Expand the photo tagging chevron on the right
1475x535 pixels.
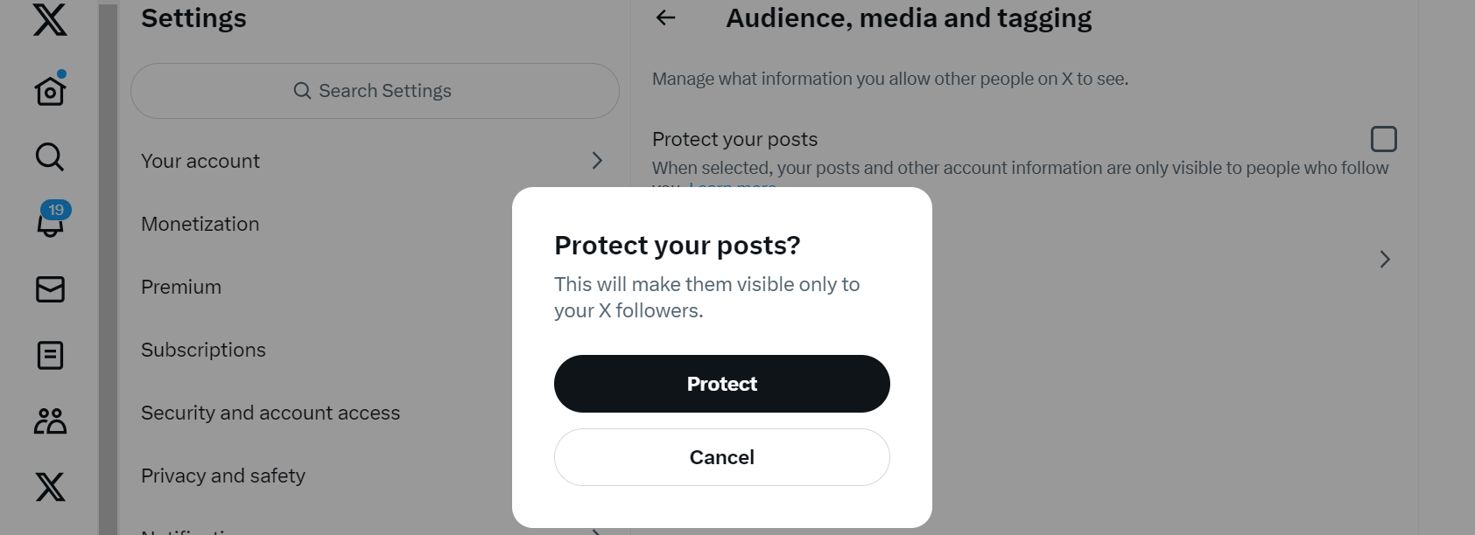point(1384,259)
